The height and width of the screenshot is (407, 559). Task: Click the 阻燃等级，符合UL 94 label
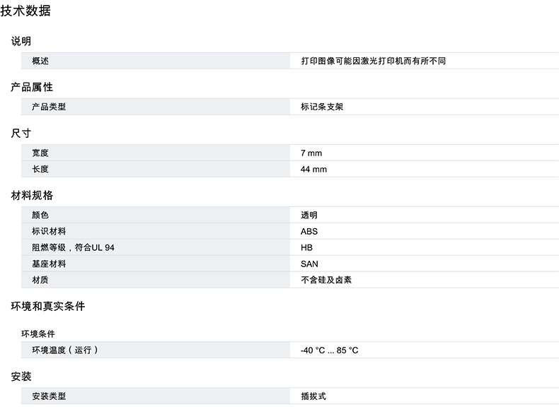tap(73, 248)
